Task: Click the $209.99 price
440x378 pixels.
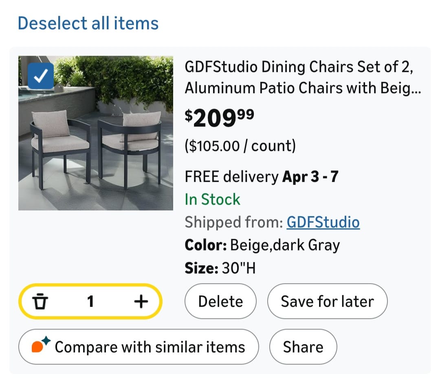Action: [x=220, y=118]
